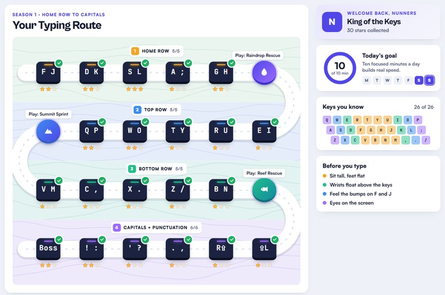Launch the Summit Sprint mountain node
This screenshot has height=295, width=445.
pos(48,131)
